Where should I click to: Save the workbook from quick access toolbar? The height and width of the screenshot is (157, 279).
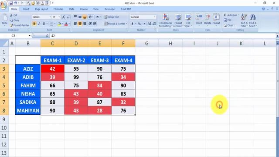[11, 3]
